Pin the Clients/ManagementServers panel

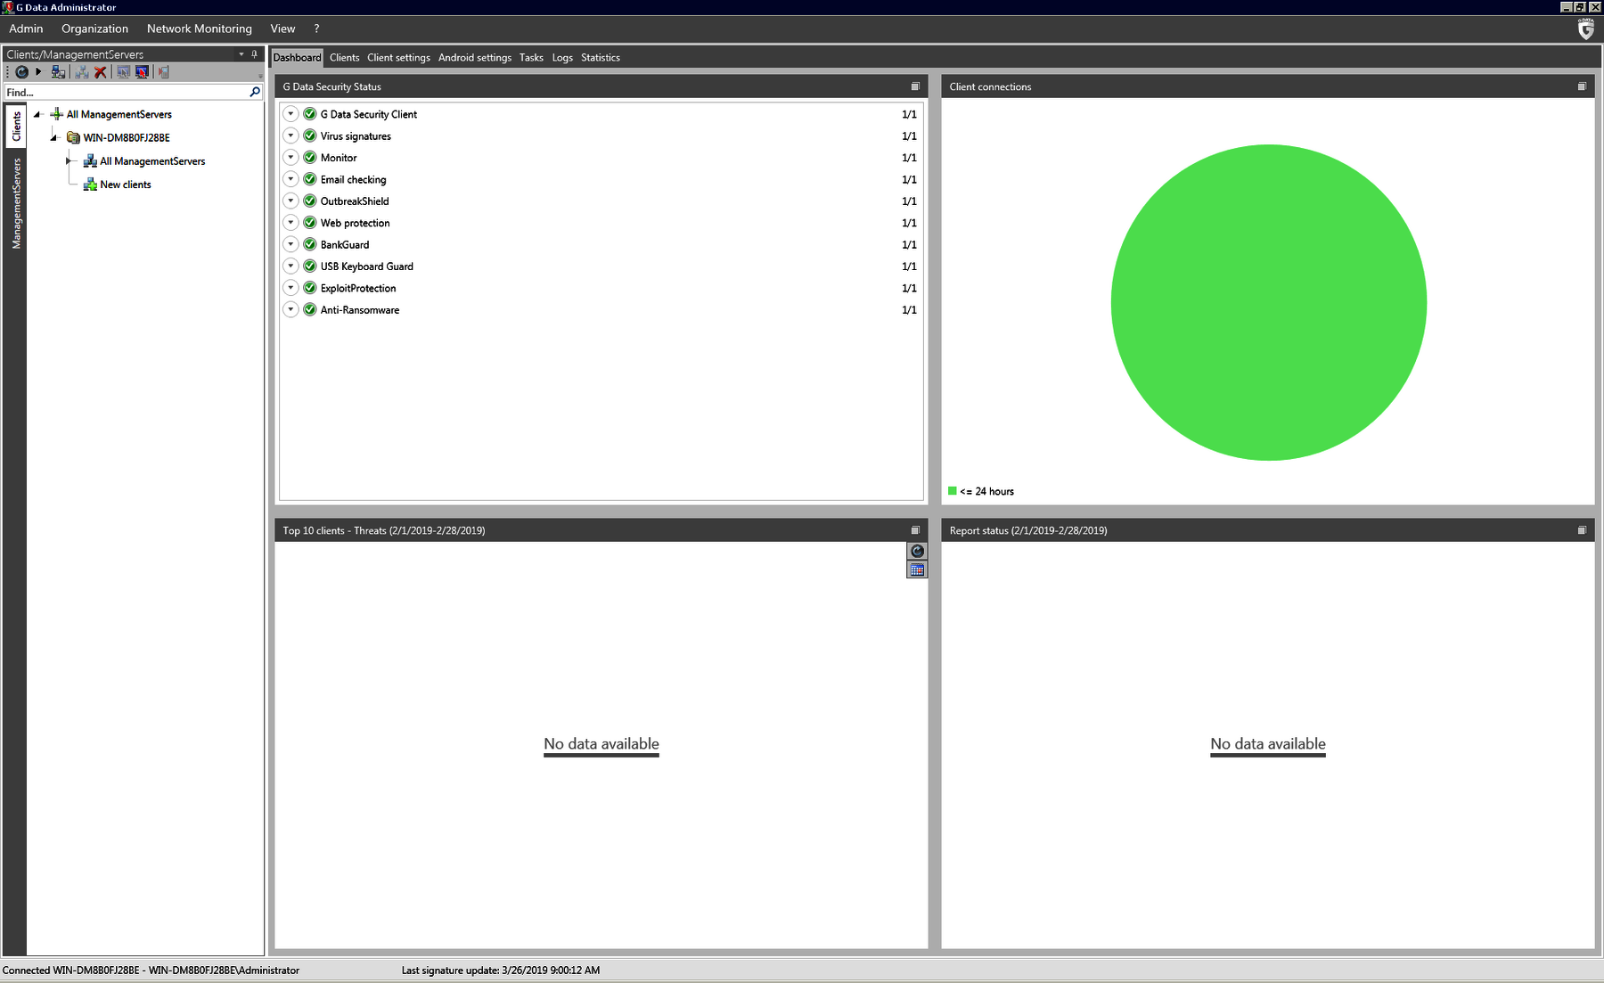[254, 54]
